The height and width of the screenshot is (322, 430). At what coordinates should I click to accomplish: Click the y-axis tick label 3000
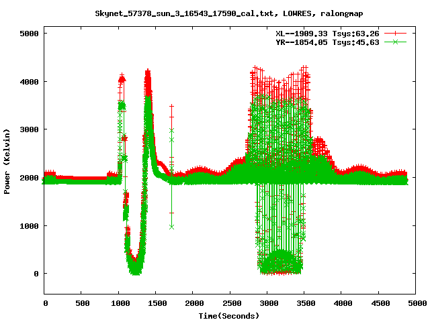point(29,129)
